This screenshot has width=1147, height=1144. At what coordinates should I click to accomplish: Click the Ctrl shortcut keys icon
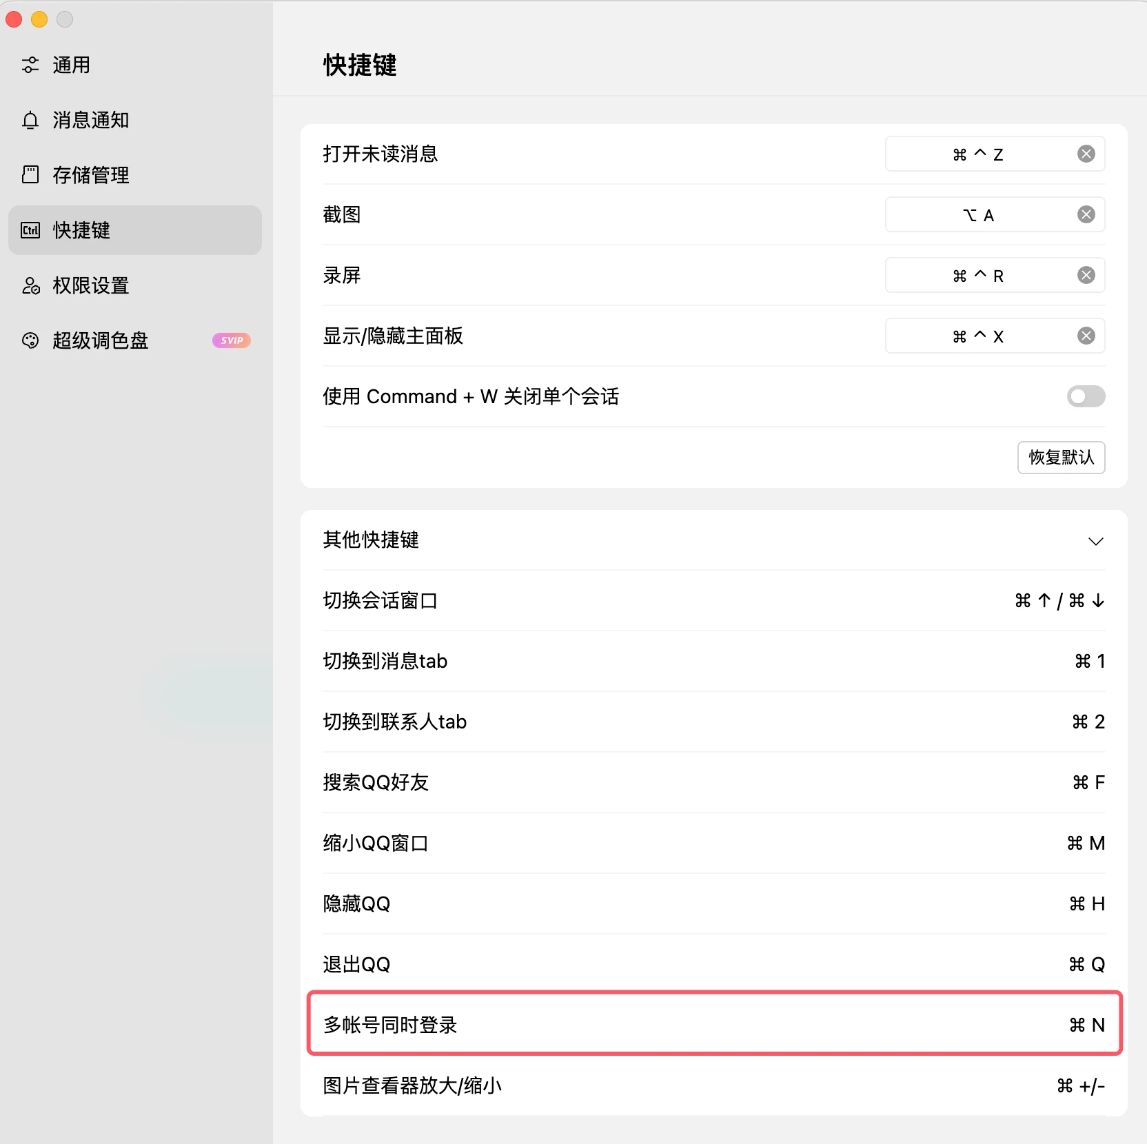(30, 230)
